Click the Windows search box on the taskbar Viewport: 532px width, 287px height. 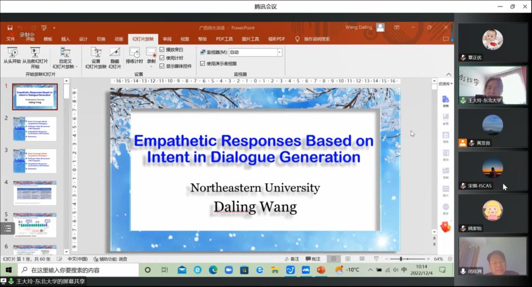[x=78, y=270]
